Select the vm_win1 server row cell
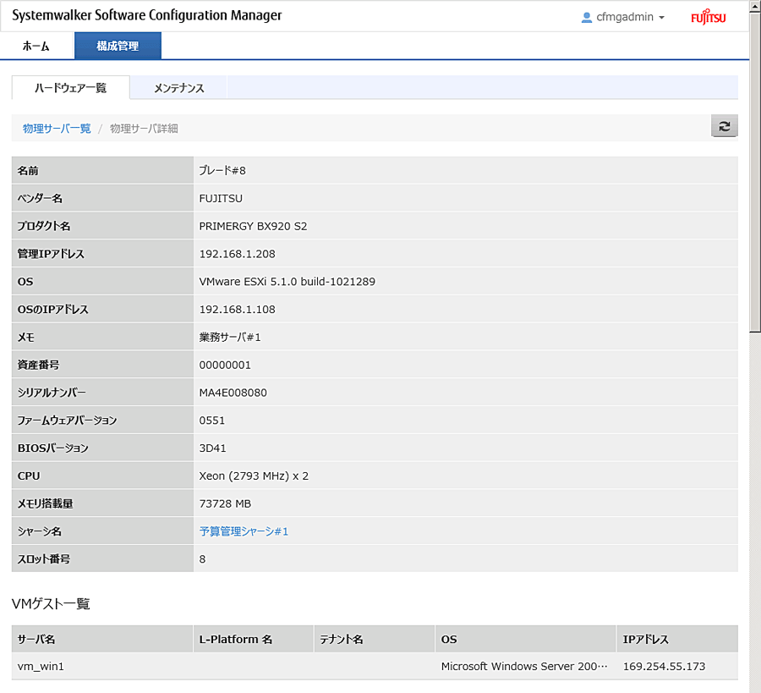This screenshot has height=693, width=761. (x=102, y=666)
